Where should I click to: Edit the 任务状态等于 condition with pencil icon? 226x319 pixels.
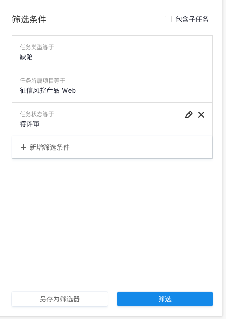click(189, 115)
